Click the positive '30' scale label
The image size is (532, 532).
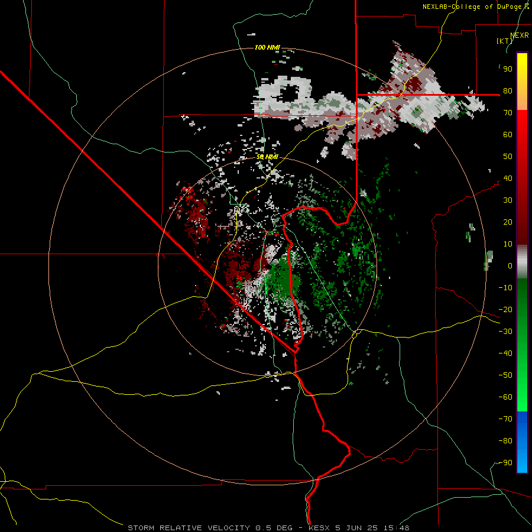tap(508, 200)
